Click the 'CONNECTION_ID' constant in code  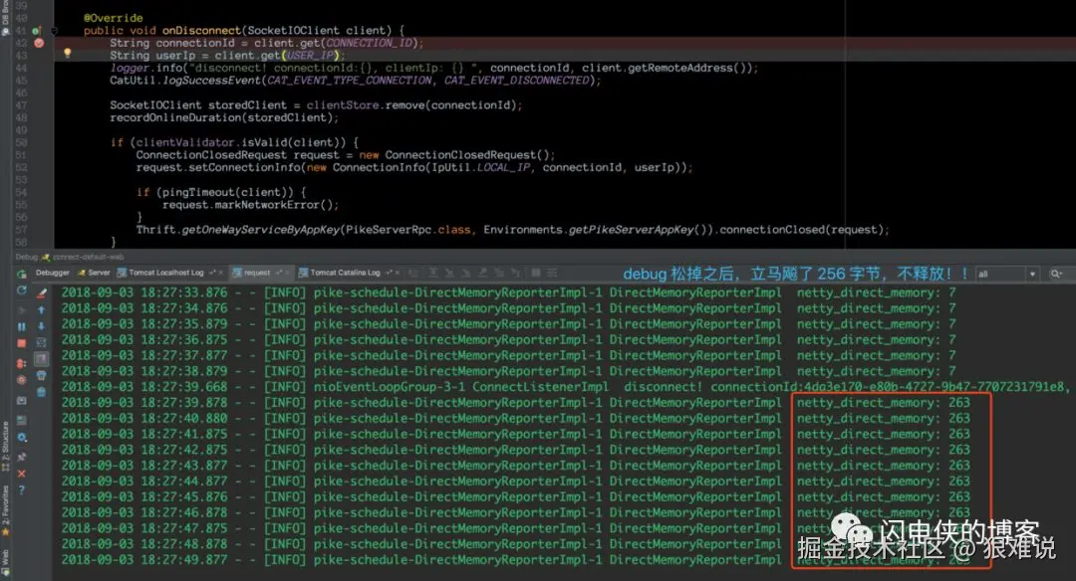pyautogui.click(x=368, y=43)
